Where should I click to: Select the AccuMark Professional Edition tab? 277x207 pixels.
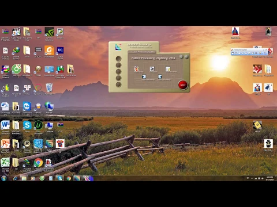click(x=142, y=52)
